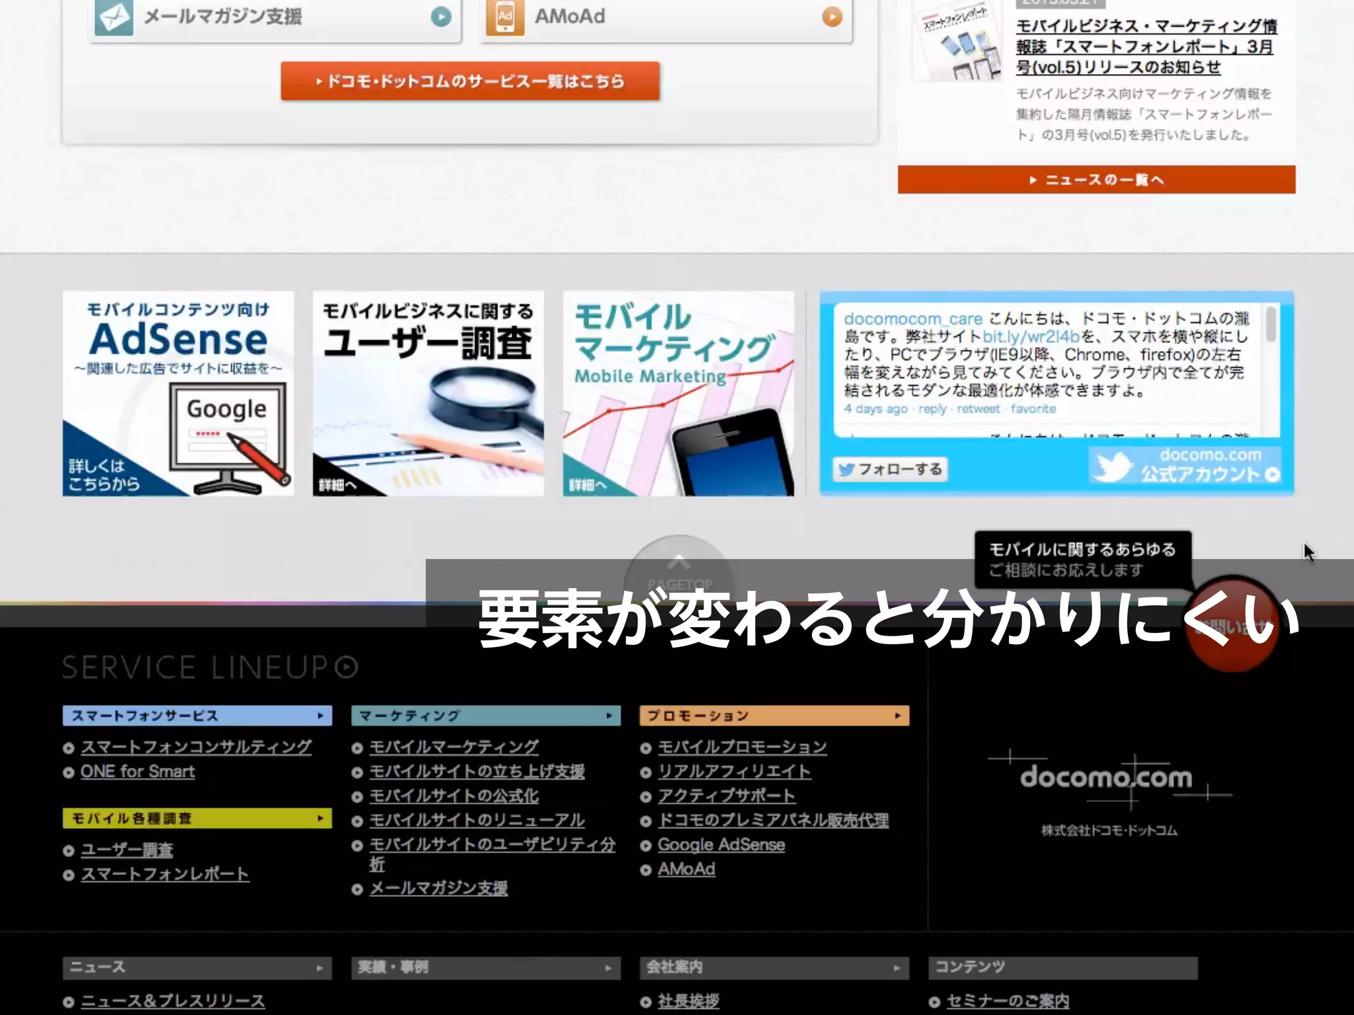
Task: Click the コンテンツ gray footer header
Action: click(x=1063, y=967)
